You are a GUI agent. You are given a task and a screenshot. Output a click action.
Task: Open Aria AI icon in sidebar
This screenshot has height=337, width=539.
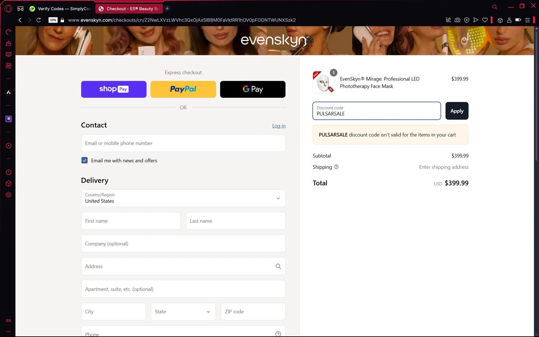[x=9, y=92]
